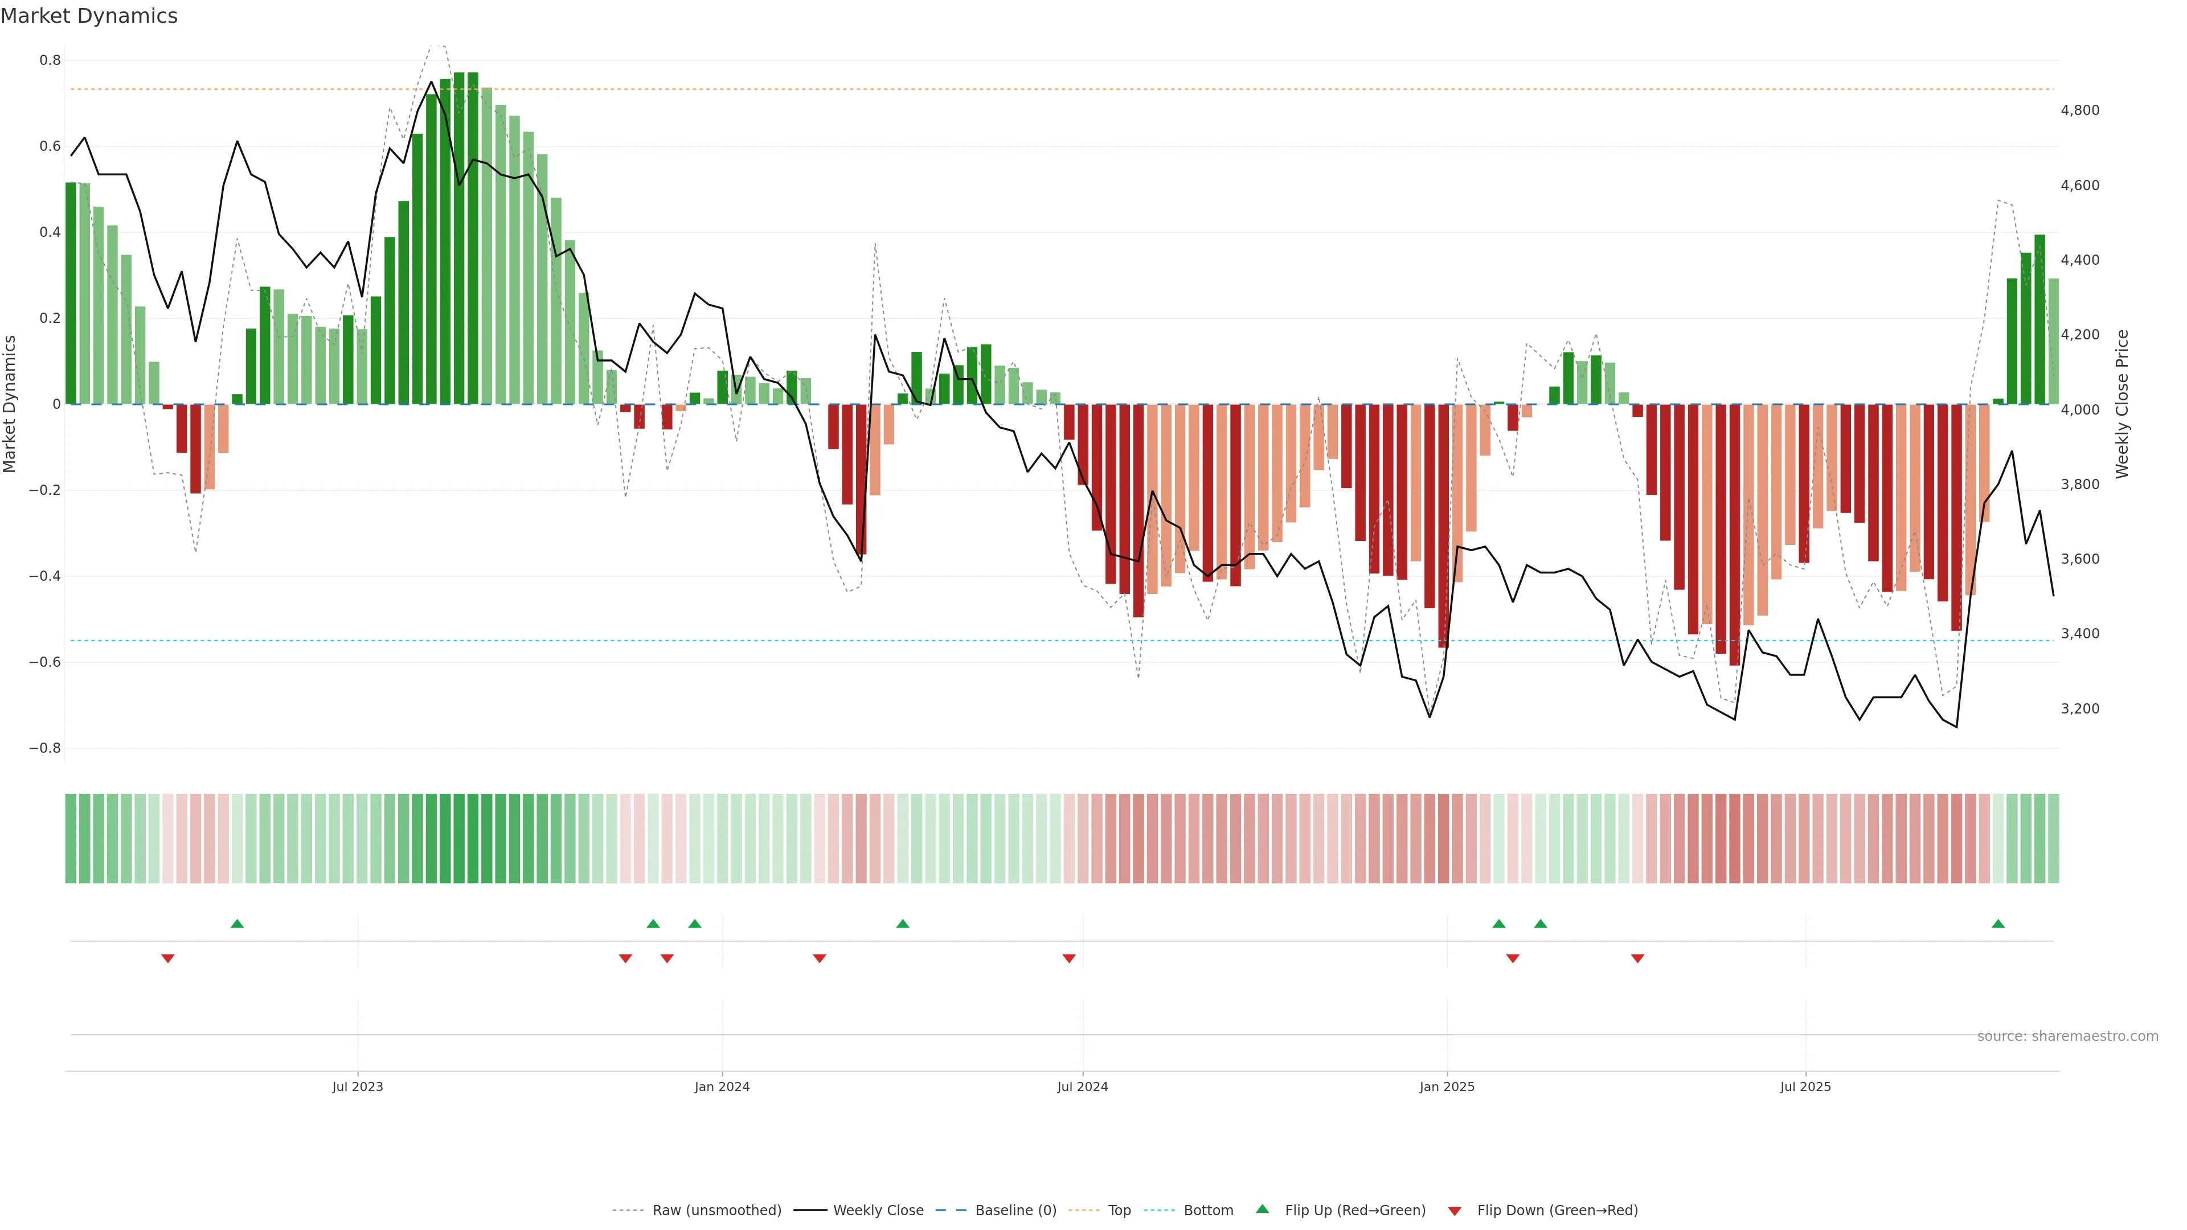Click the leftmost red flip-down triangle marker
Image resolution: width=2187 pixels, height=1230 pixels.
(x=168, y=958)
